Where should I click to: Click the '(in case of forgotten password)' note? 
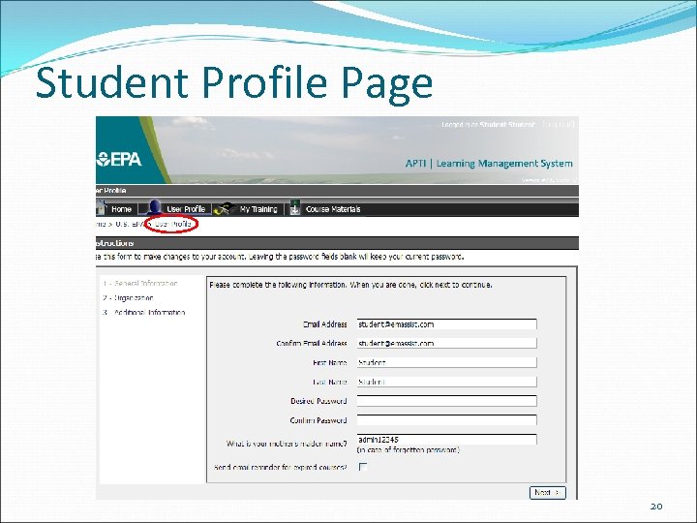(x=409, y=450)
